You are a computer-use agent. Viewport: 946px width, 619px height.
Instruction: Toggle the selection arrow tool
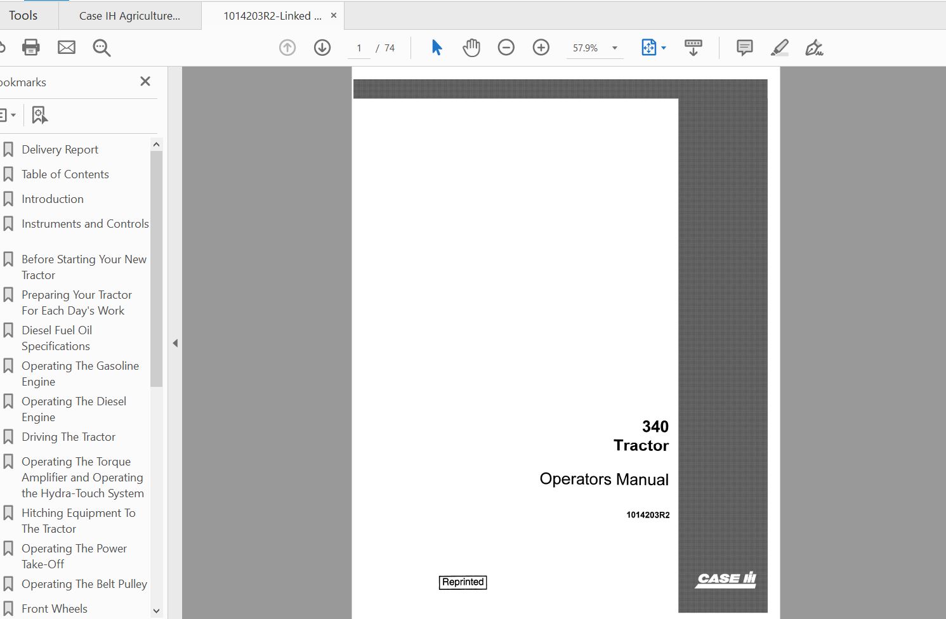coord(437,47)
